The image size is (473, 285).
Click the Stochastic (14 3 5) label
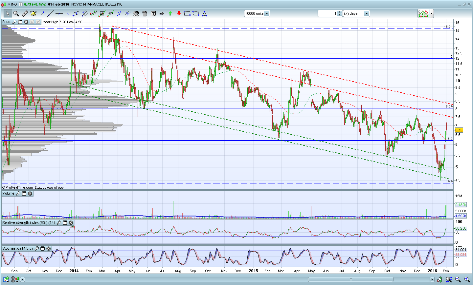17,249
